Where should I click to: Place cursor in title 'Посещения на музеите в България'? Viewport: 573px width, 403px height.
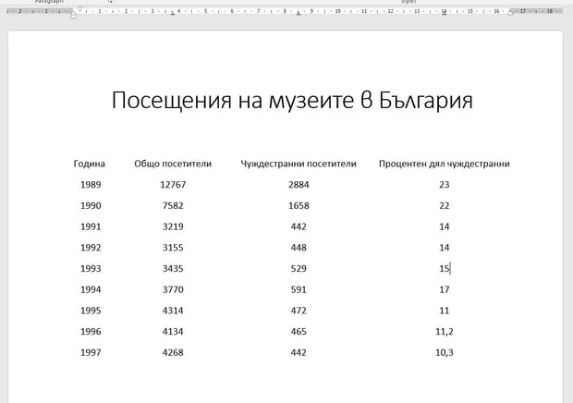(292, 100)
